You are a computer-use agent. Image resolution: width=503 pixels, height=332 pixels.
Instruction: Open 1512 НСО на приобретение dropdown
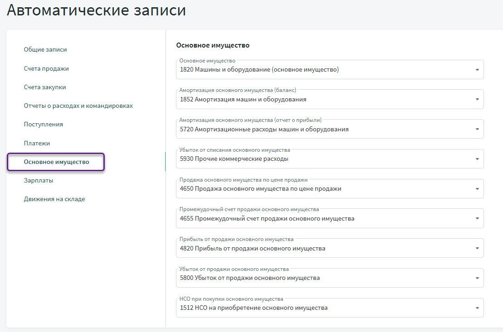(477, 308)
